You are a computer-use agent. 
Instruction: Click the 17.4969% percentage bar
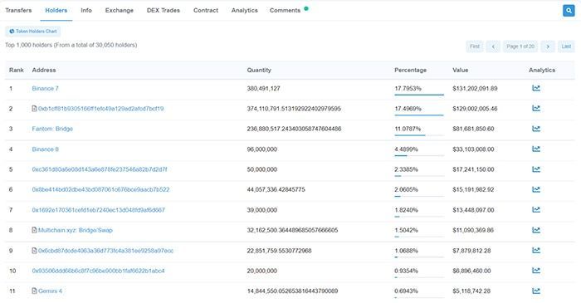click(x=419, y=115)
